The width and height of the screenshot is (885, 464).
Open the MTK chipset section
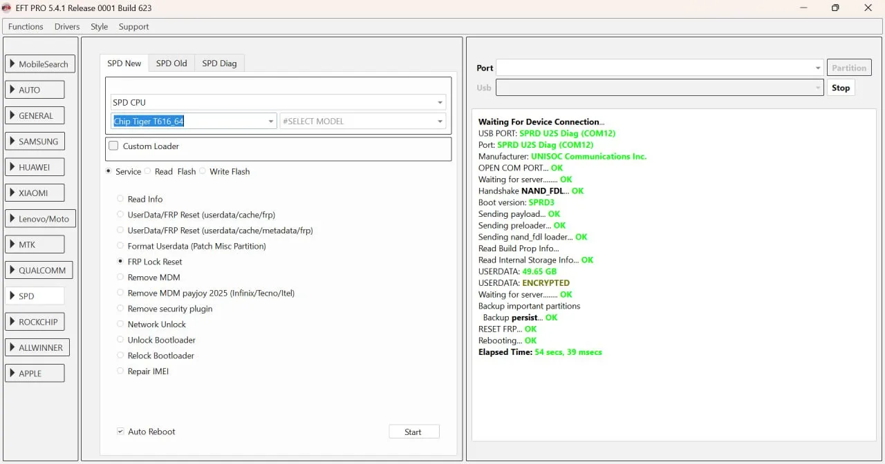(35, 244)
